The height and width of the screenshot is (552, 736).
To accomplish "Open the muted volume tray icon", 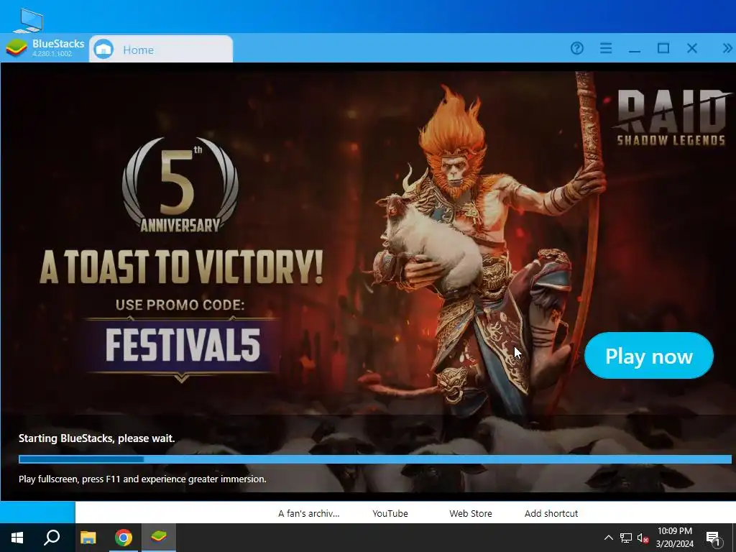I will coord(643,538).
